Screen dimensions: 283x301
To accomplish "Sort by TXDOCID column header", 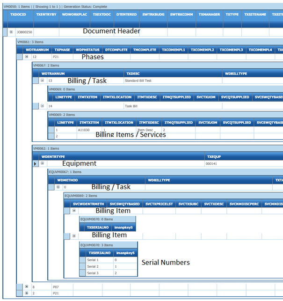I will click(x=21, y=15).
